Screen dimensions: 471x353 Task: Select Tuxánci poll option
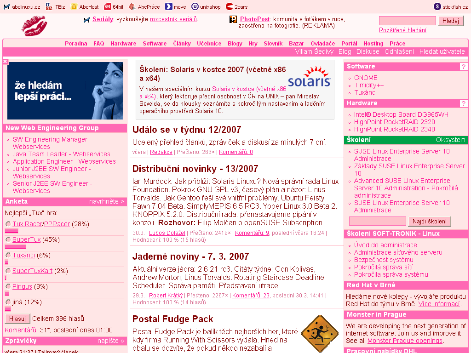pyautogui.click(x=8, y=255)
